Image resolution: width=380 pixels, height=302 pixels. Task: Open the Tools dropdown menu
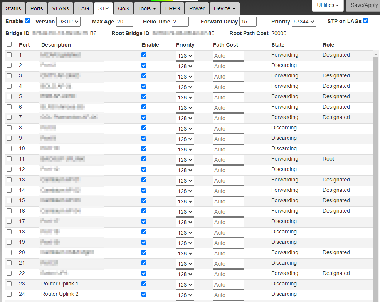(147, 8)
